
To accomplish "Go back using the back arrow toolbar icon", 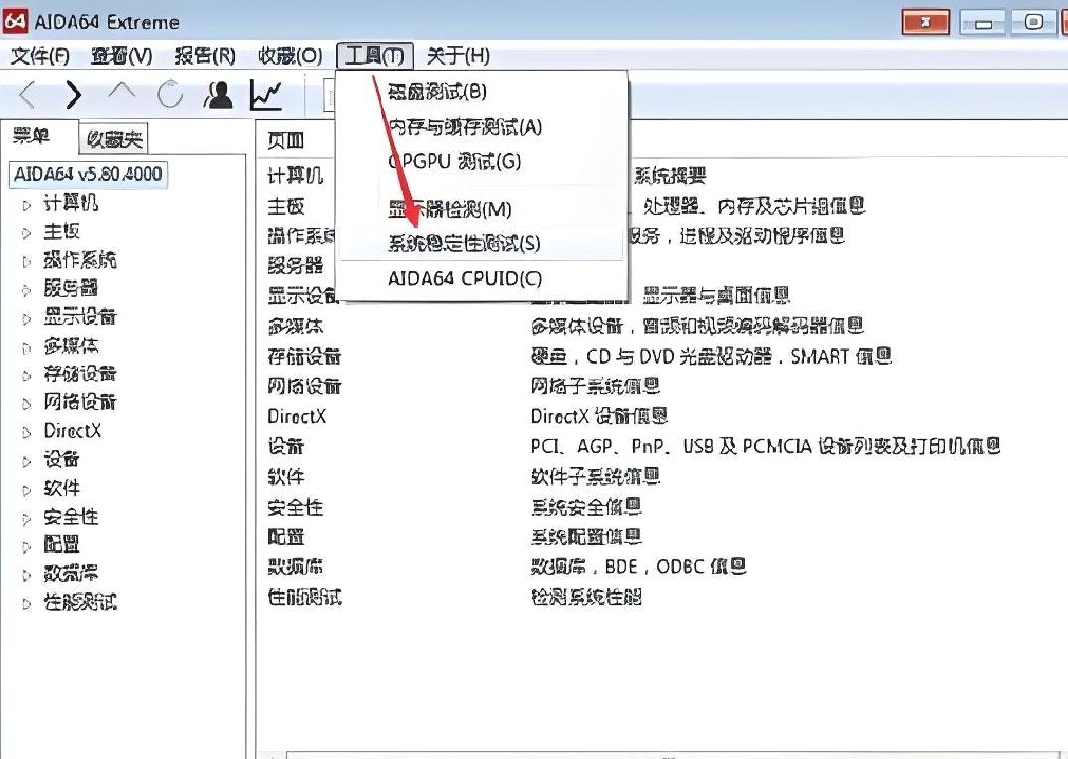I will click(x=27, y=94).
